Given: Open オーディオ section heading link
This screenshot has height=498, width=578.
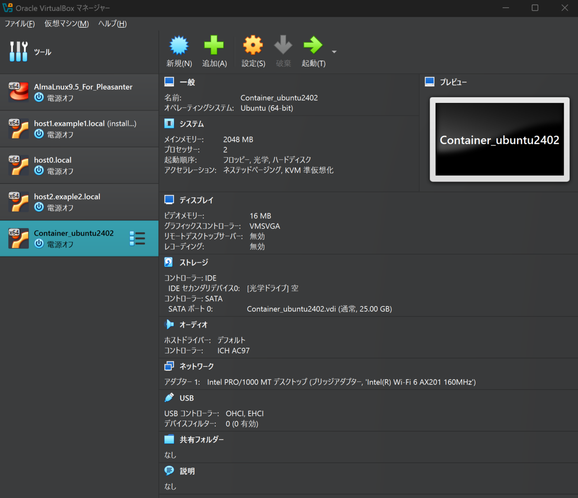Looking at the screenshot, I should click(x=194, y=325).
